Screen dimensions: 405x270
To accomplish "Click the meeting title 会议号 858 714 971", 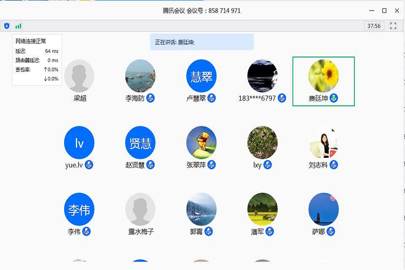I will (202, 11).
